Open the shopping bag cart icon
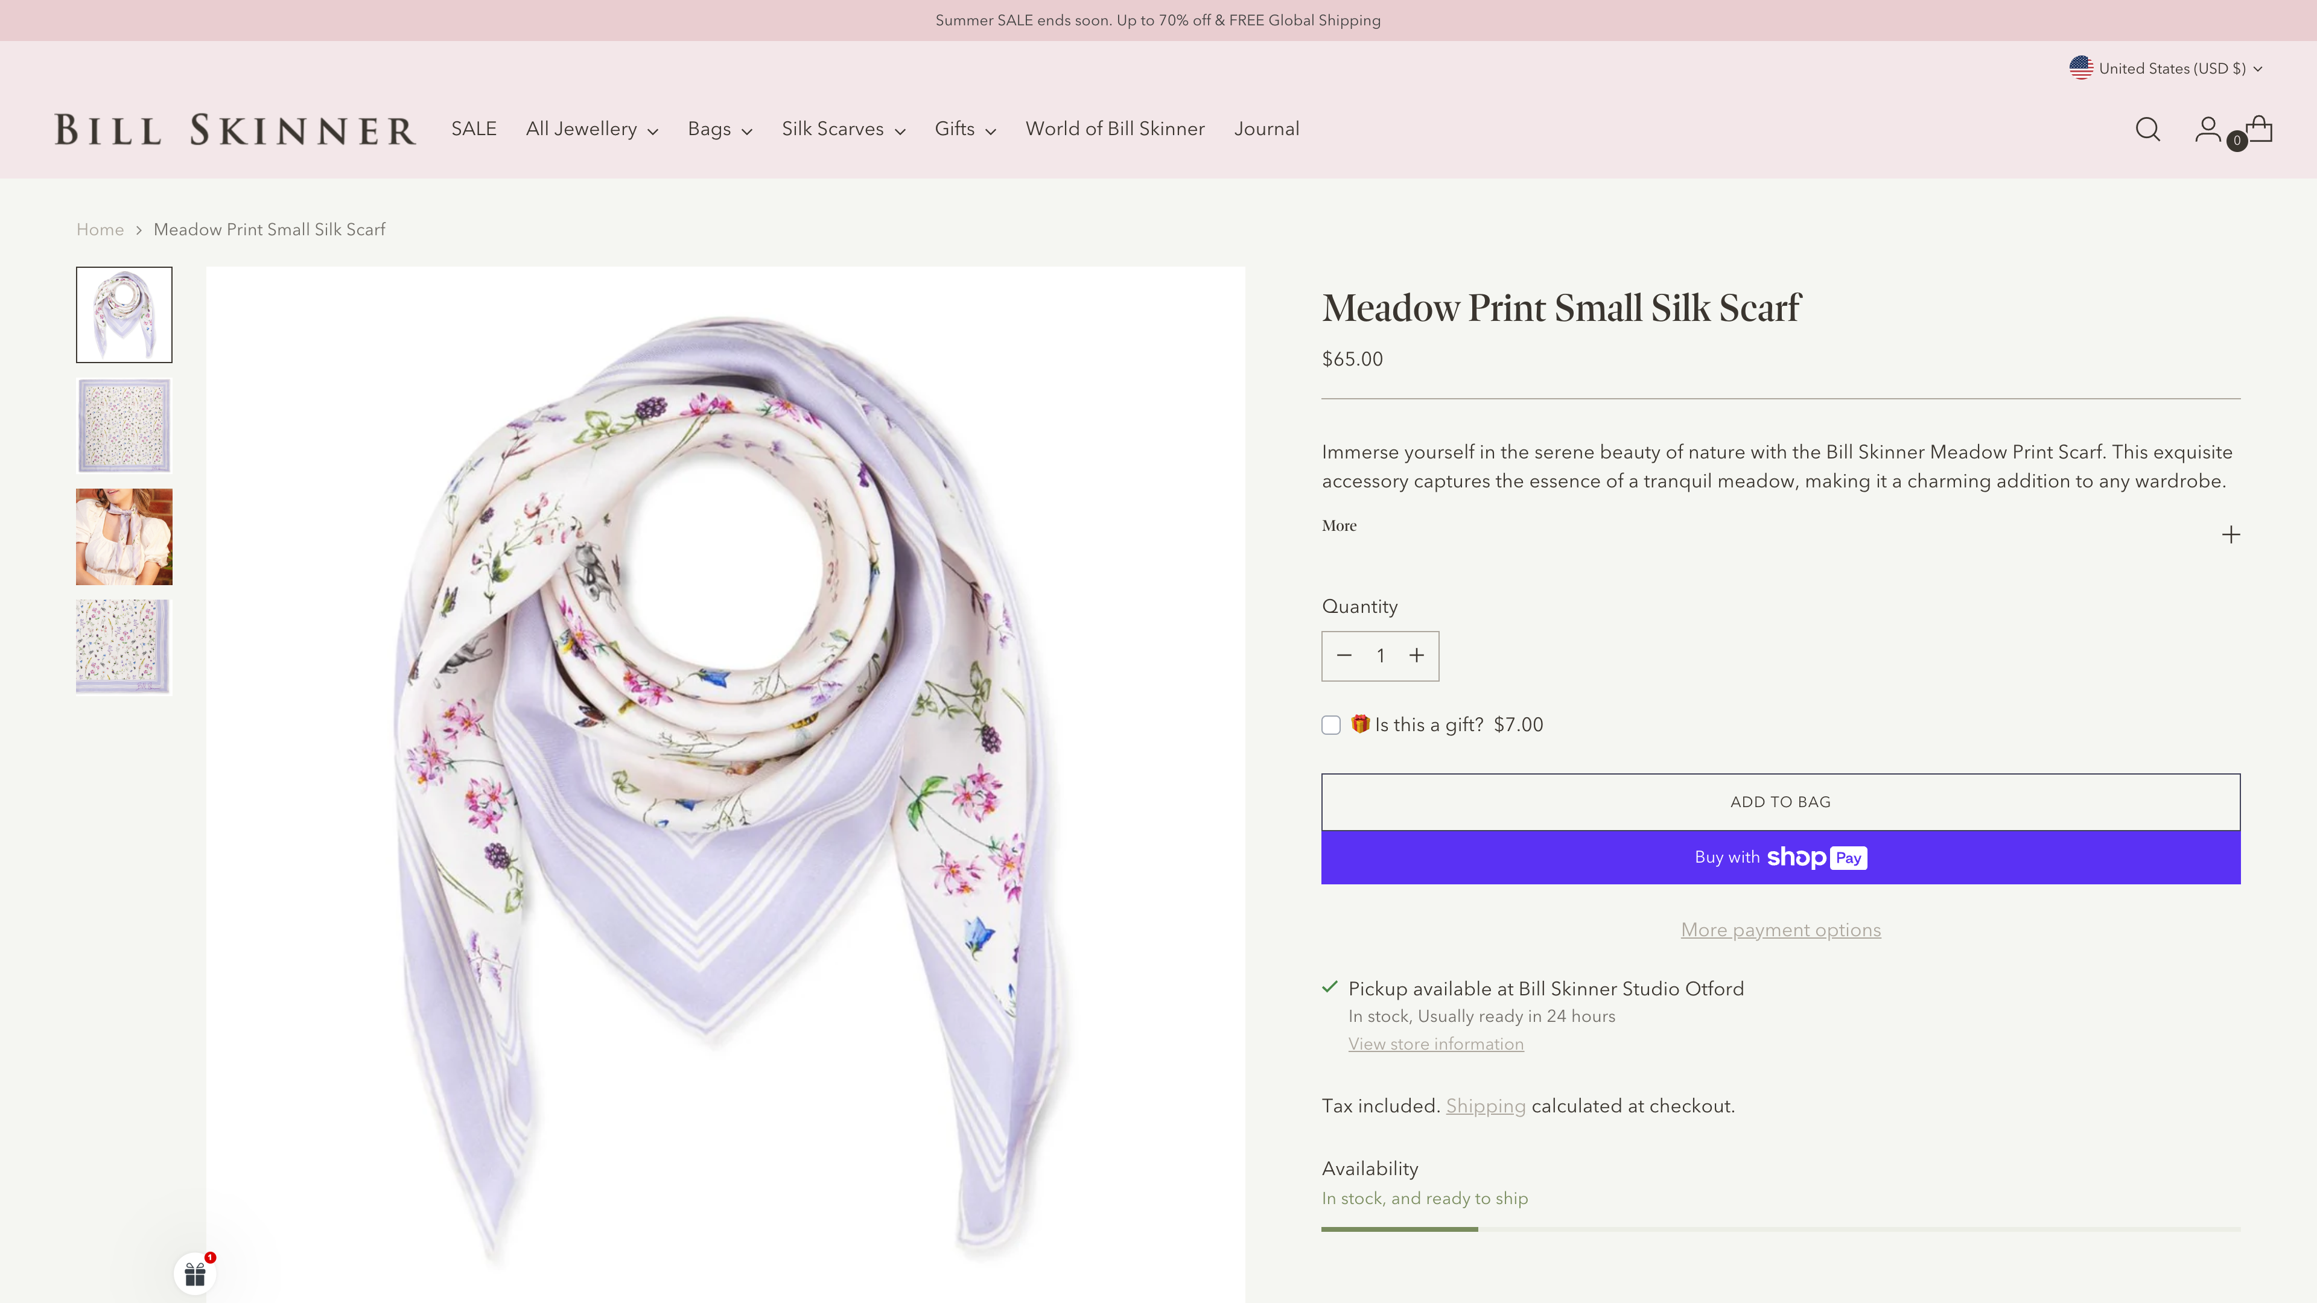 point(2260,130)
